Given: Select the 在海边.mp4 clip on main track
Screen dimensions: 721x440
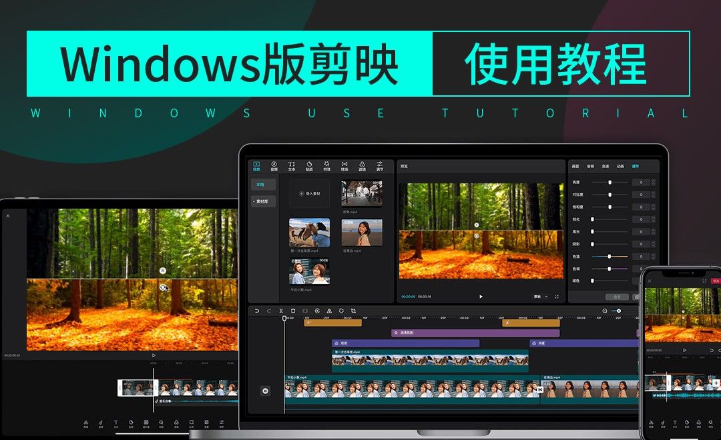Looking at the screenshot, I should pyautogui.click(x=590, y=389).
